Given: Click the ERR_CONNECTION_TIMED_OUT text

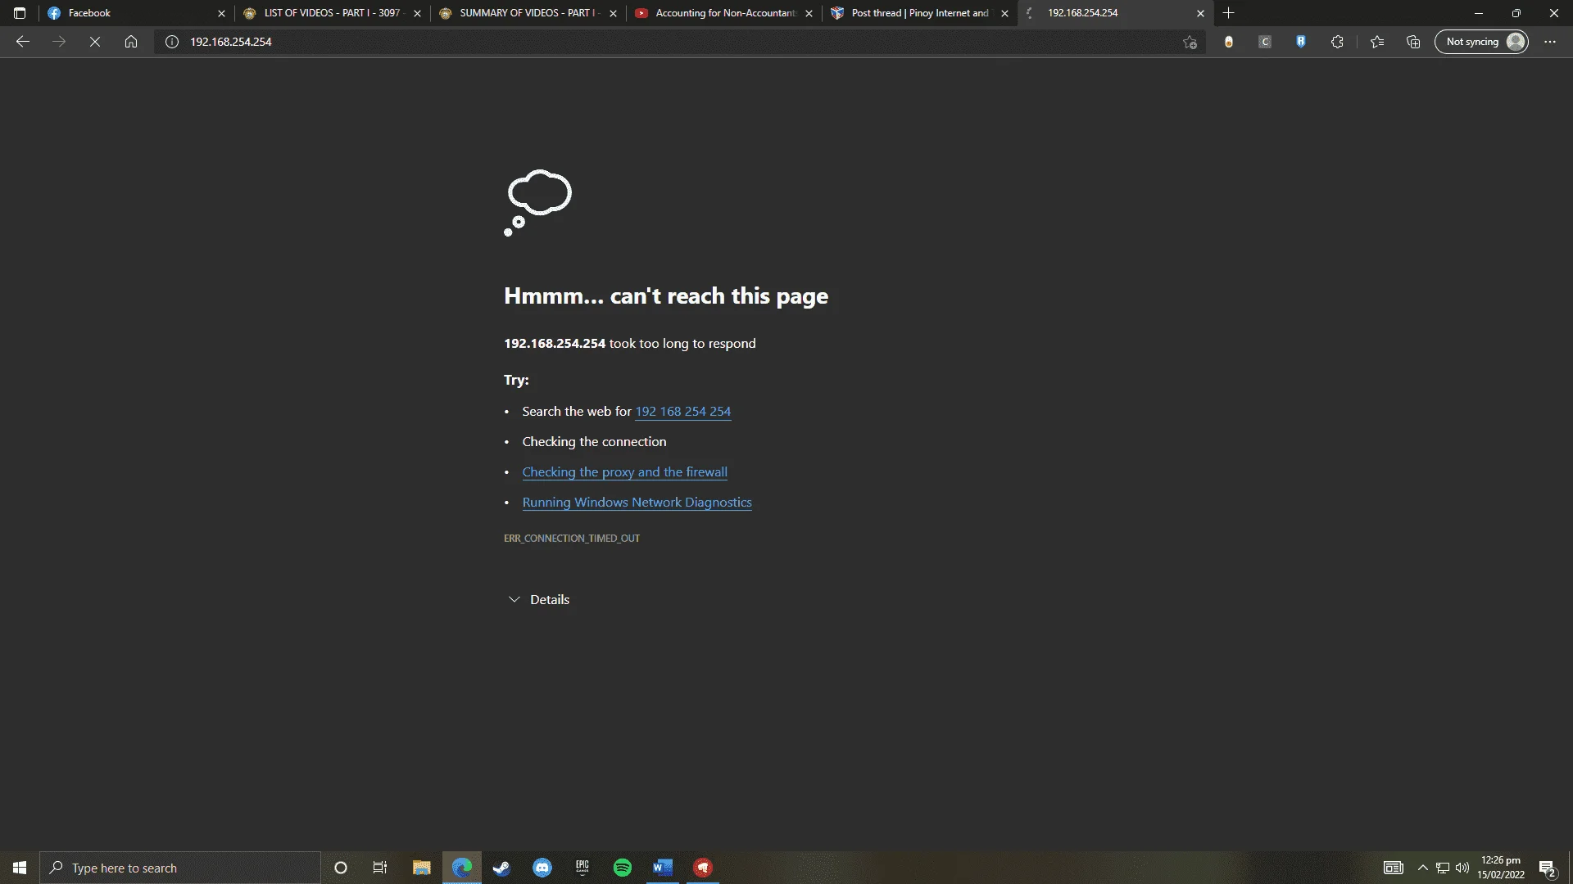Looking at the screenshot, I should coord(572,539).
